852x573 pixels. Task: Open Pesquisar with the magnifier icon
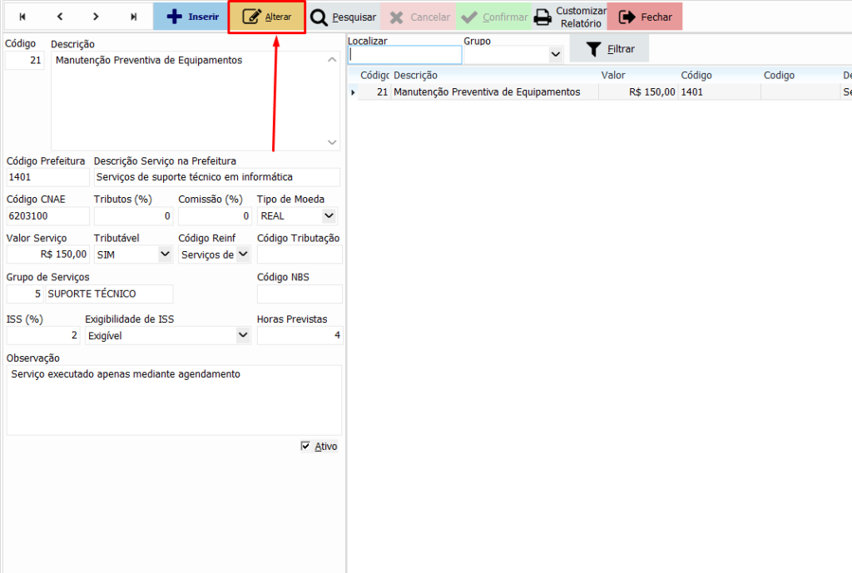[x=343, y=17]
